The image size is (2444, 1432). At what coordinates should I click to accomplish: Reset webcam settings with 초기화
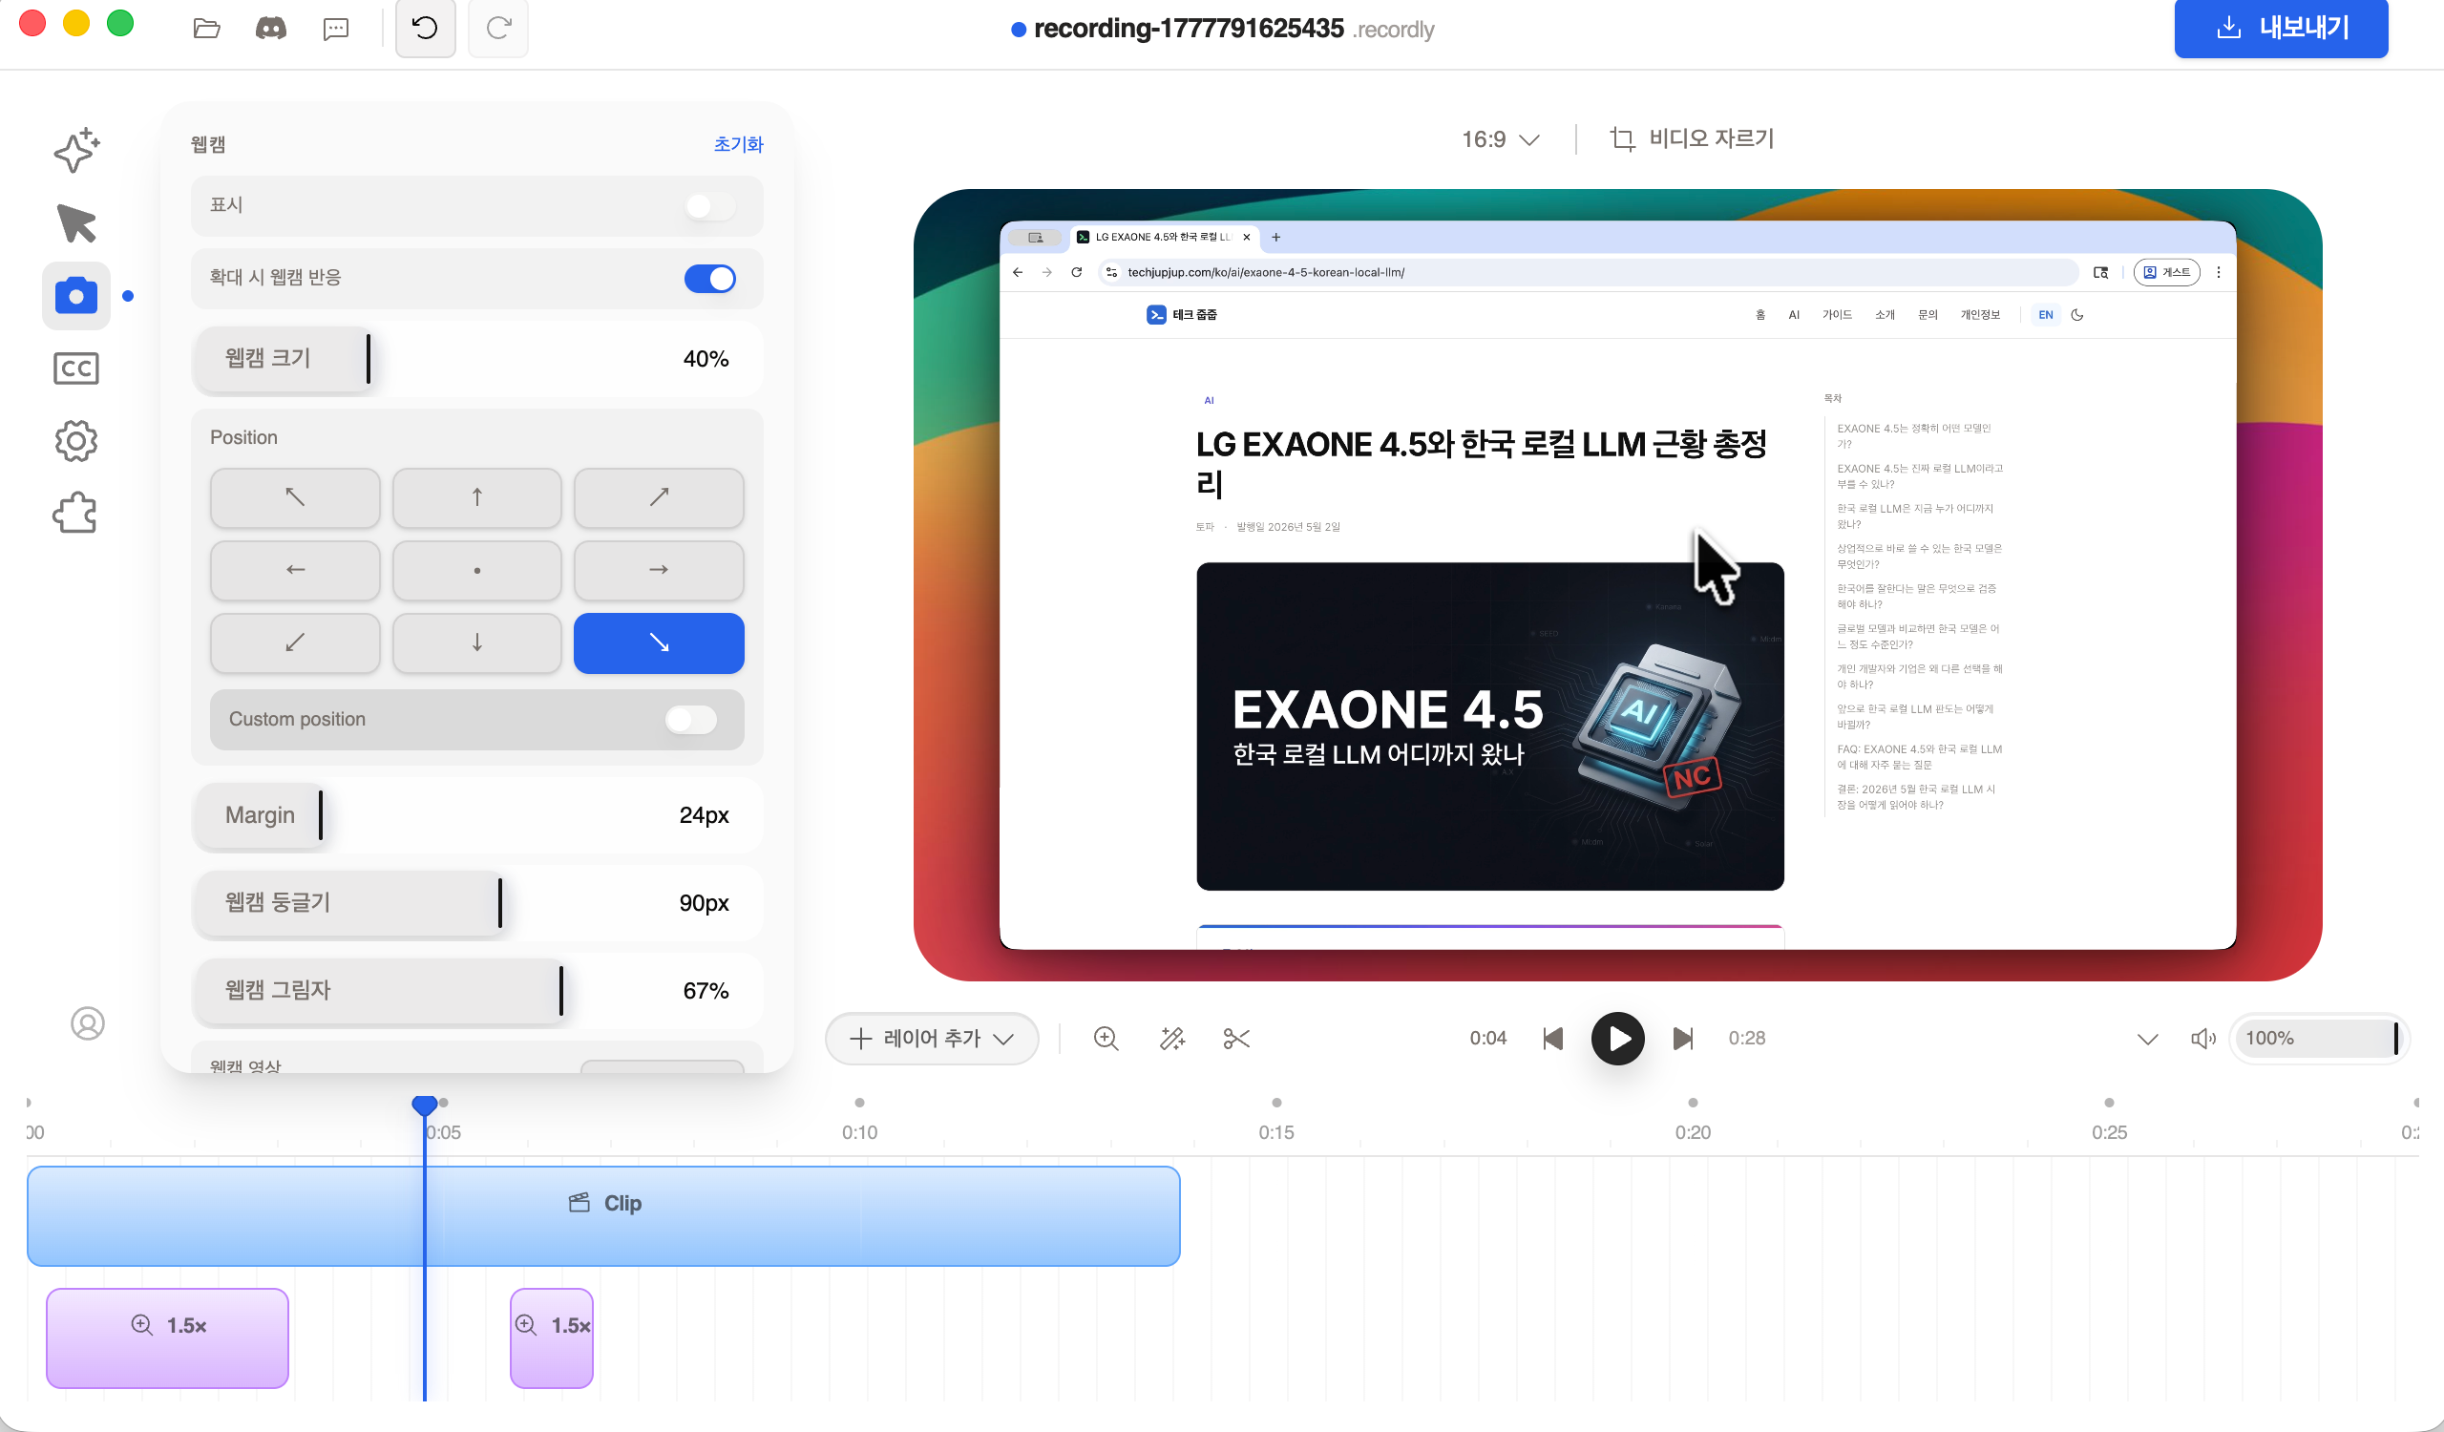738,144
